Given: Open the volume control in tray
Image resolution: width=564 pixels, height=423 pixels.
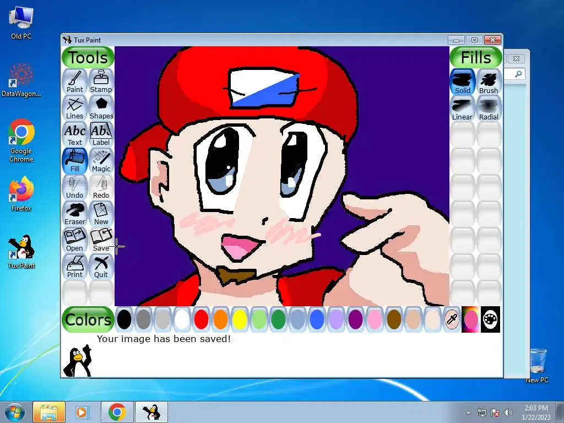Looking at the screenshot, I should [508, 413].
